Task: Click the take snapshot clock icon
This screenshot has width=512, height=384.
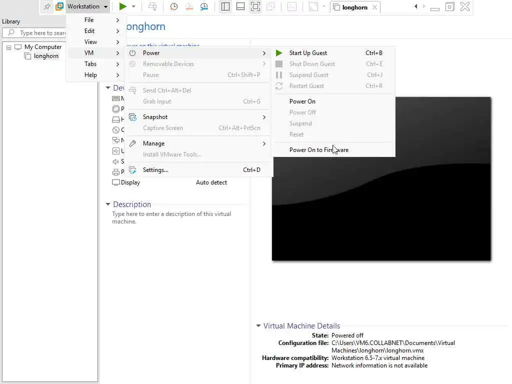Action: pyautogui.click(x=173, y=6)
